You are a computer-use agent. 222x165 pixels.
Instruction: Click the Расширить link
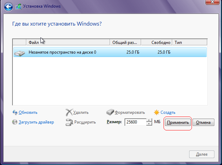point(85,122)
